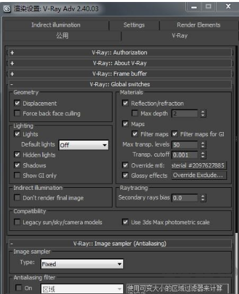Collapse the V-Ray:: Global switches rollout
The height and width of the screenshot is (294, 239).
pyautogui.click(x=120, y=84)
